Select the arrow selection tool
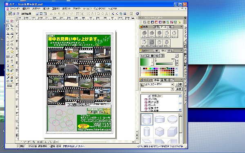Screen dimensions: 245x153 [x=8, y=25]
